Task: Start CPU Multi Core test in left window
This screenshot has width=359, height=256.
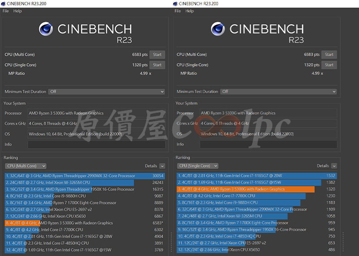Action: pos(157,54)
